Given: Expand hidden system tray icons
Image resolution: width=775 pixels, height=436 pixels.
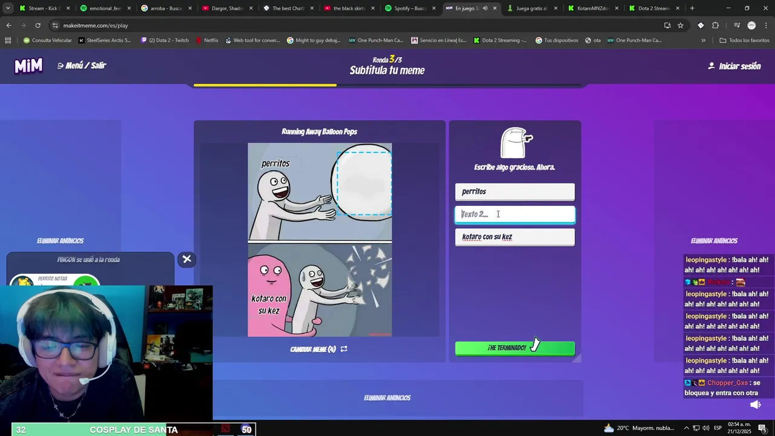Looking at the screenshot, I should tap(686, 428).
